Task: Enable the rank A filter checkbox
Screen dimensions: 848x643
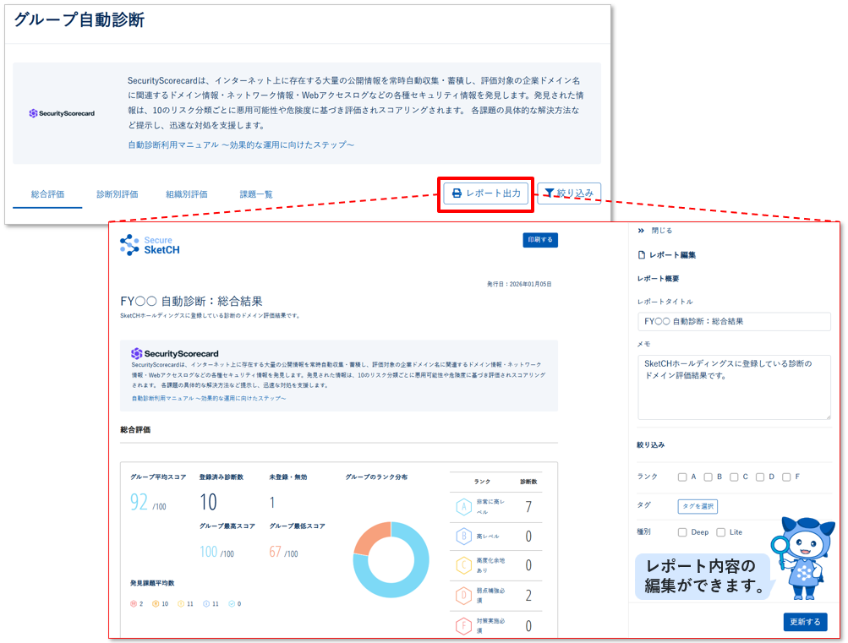Action: pos(682,477)
